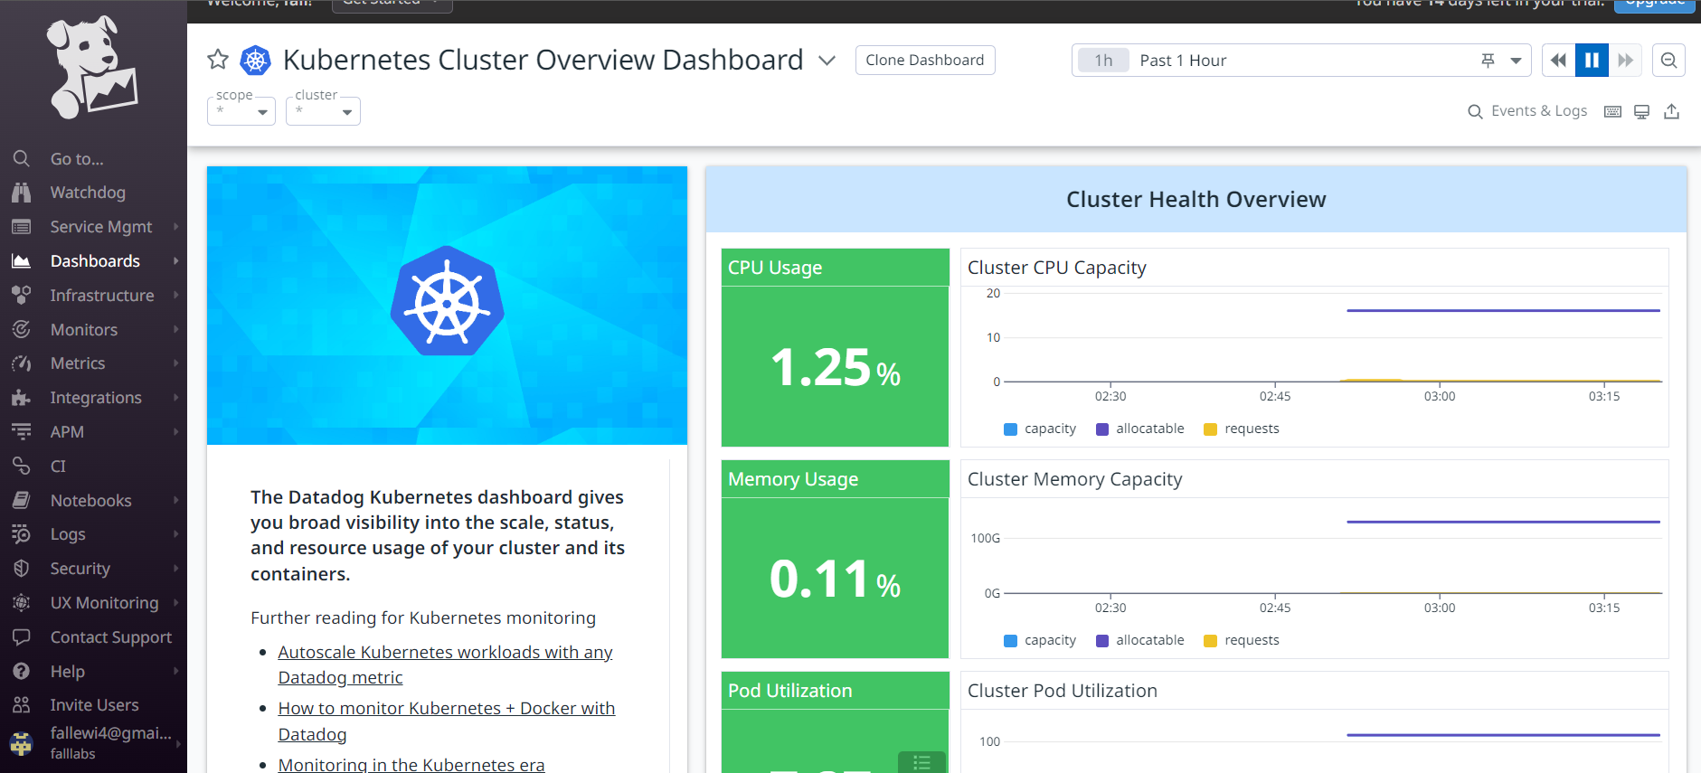The image size is (1701, 773).
Task: Click the keyboard shortcuts icon
Action: (1612, 111)
